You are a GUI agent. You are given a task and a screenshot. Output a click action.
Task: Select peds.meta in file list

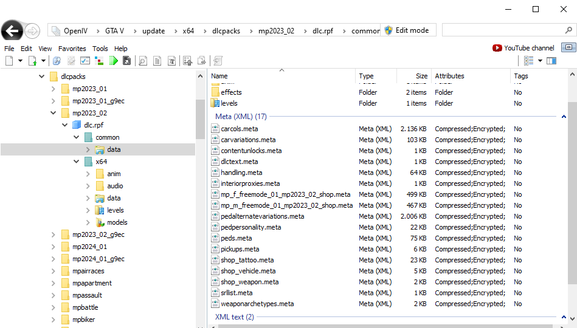pyautogui.click(x=237, y=238)
